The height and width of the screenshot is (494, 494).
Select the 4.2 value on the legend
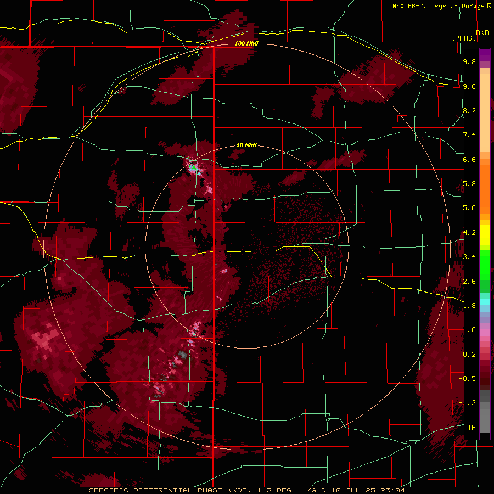[x=469, y=233]
